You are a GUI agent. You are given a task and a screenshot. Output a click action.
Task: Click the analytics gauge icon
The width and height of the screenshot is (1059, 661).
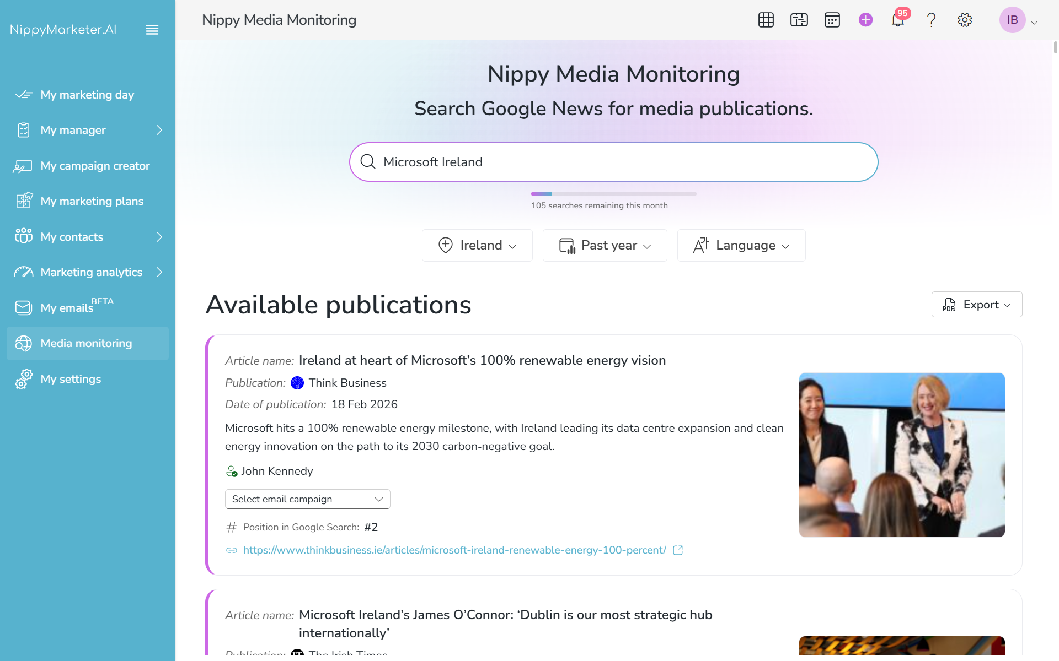pos(24,272)
